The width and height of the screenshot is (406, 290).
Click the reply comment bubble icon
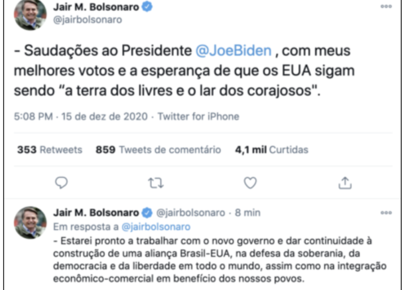(61, 183)
